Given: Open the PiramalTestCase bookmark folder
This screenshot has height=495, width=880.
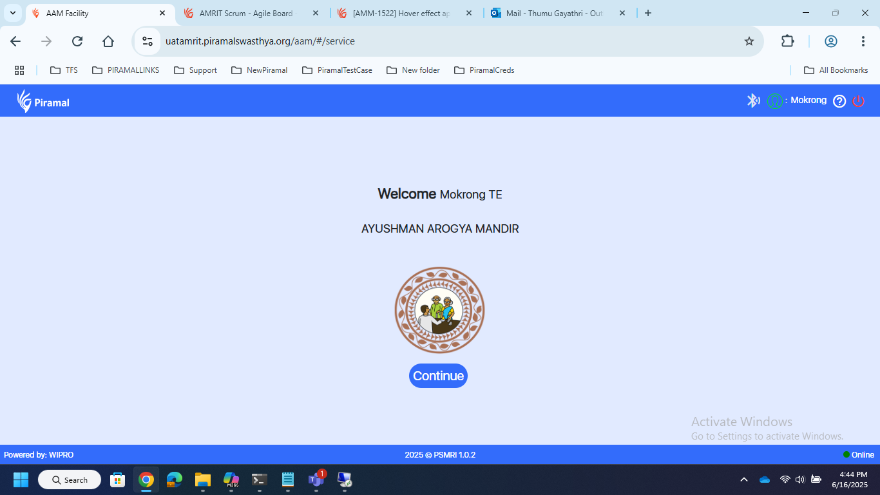Looking at the screenshot, I should 336,70.
